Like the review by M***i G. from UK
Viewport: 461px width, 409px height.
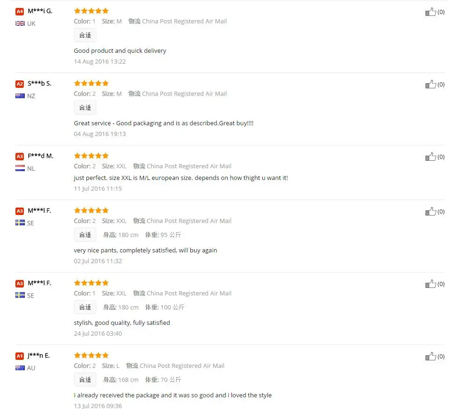[431, 12]
